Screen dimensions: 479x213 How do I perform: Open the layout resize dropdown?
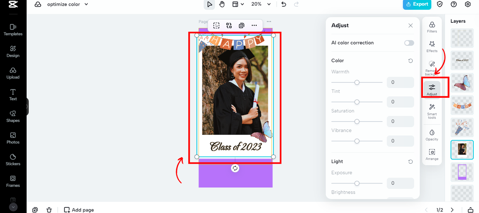click(x=238, y=4)
